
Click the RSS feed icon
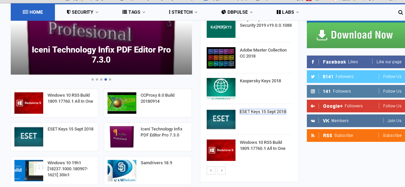point(313,135)
